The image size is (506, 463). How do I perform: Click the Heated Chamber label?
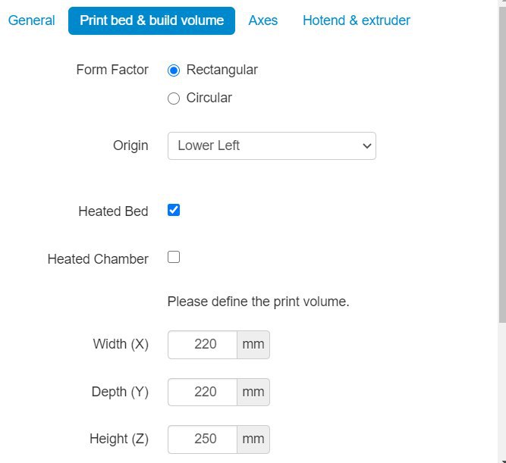(98, 259)
